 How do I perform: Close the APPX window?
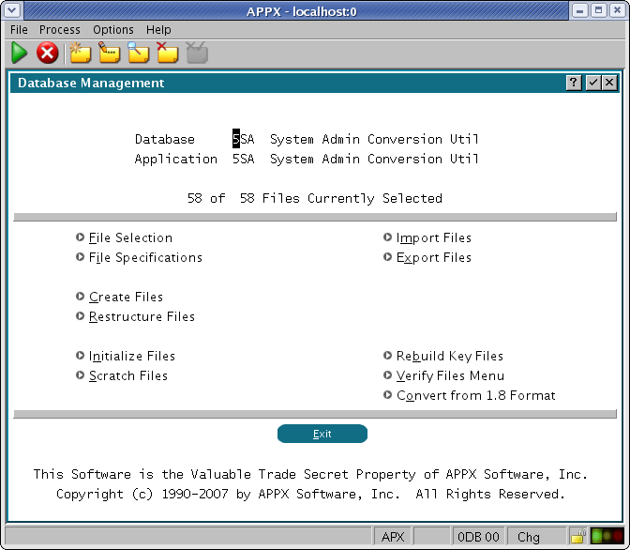pos(617,10)
